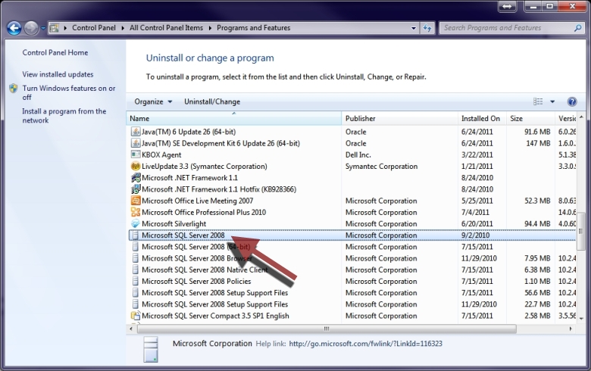Image resolution: width=591 pixels, height=371 pixels.
Task: Click the Control Panel icon in address bar
Action: click(x=55, y=28)
